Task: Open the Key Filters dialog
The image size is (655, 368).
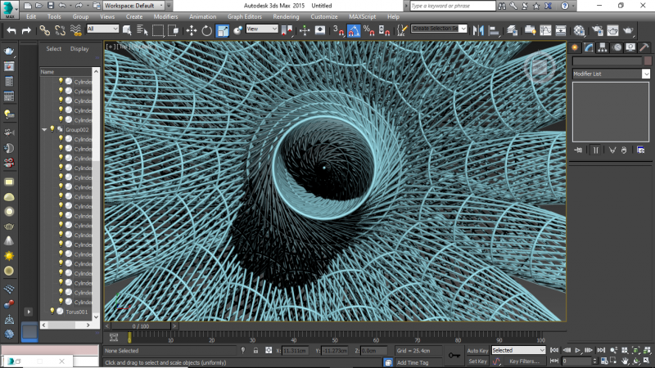Action: (x=524, y=361)
